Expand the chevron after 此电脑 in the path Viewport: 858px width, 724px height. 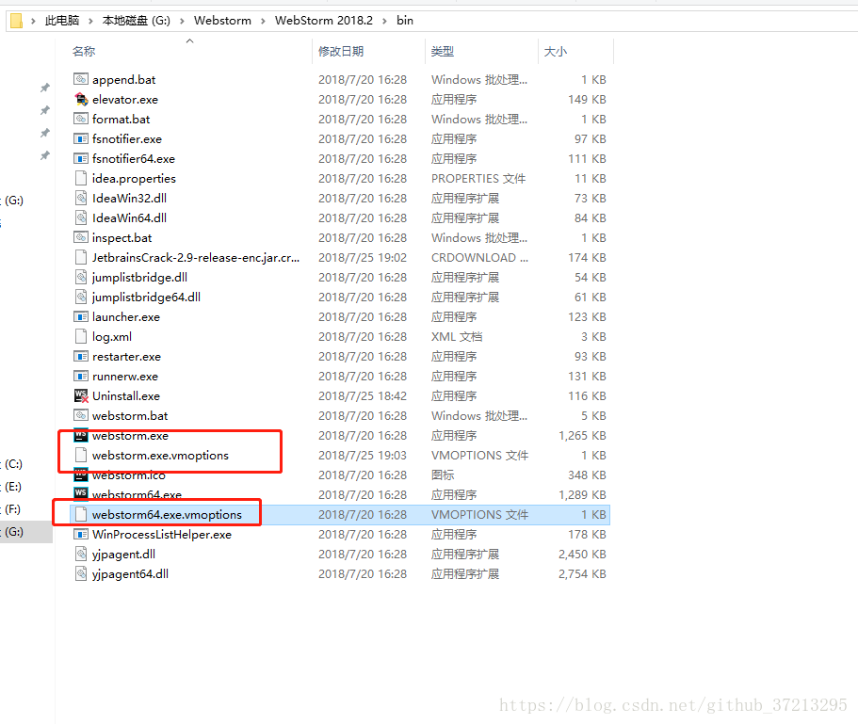pos(90,21)
